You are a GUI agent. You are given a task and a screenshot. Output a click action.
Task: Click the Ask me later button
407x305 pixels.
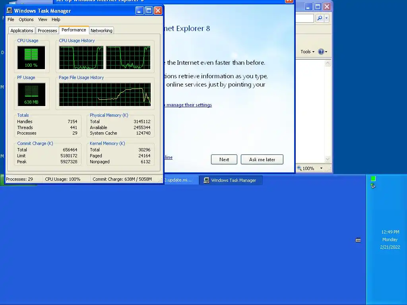pos(262,160)
